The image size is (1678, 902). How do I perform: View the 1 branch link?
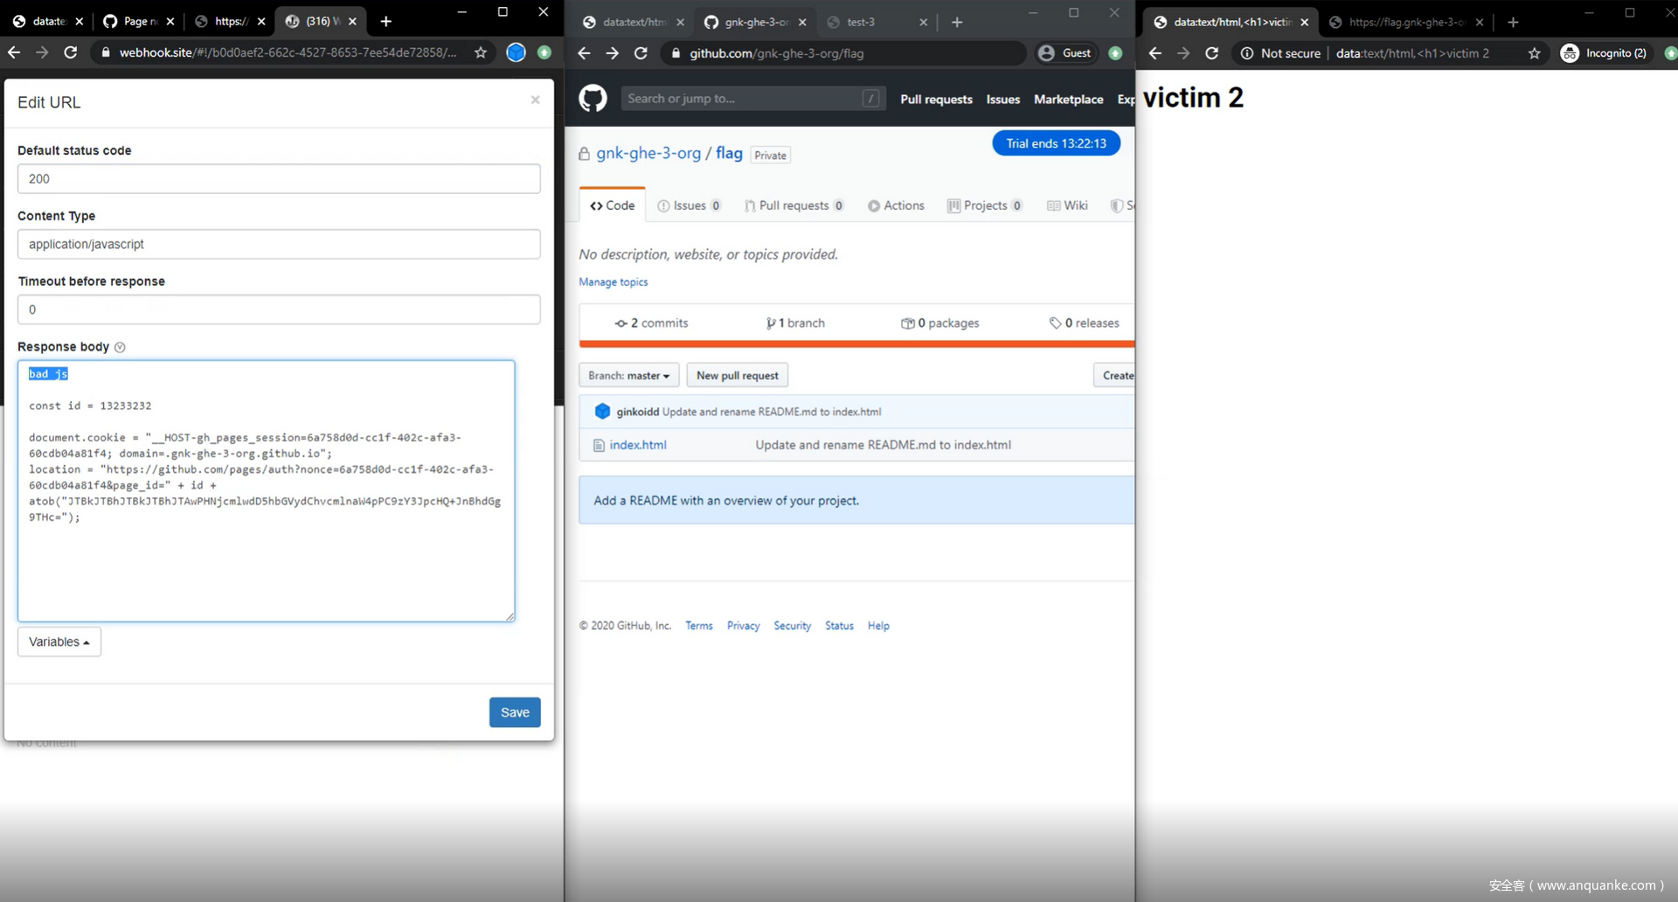pyautogui.click(x=795, y=323)
